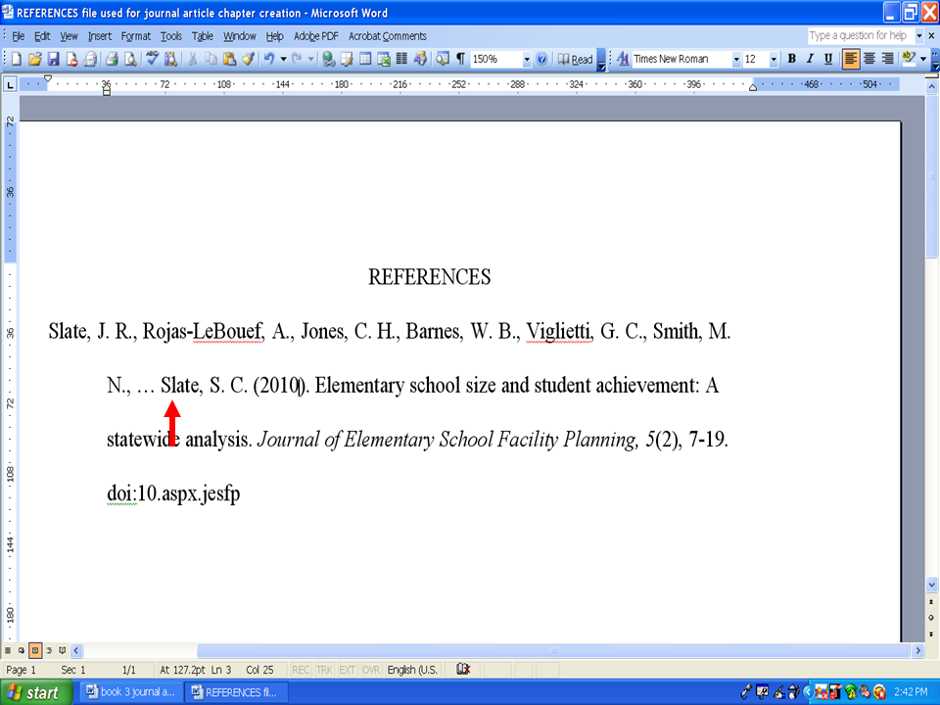This screenshot has width=940, height=705.
Task: Open Styles and Formatting pane
Action: 623,59
